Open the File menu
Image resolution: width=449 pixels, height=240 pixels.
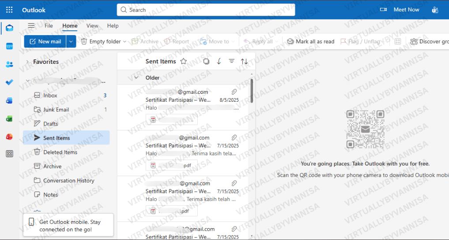tap(49, 26)
